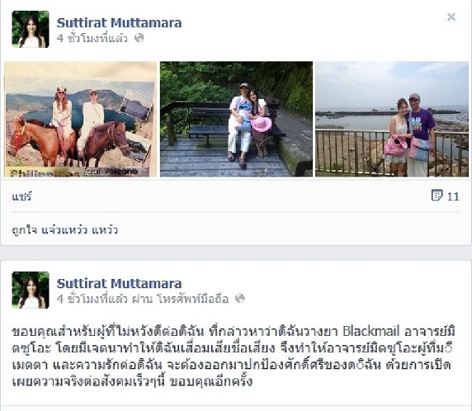472x411 pixels.
Task: Click second post's 4 hours timestamp
Action: click(92, 299)
